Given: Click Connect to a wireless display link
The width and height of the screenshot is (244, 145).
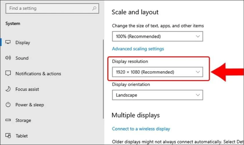Looking at the screenshot, I should click(141, 129).
